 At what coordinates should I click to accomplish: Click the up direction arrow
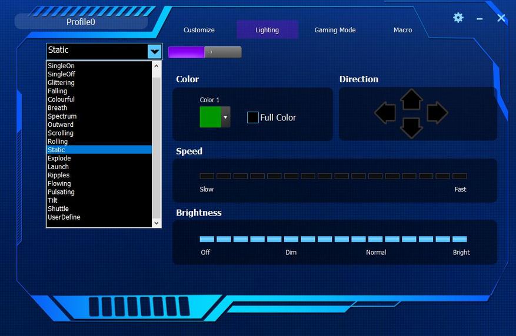411,99
